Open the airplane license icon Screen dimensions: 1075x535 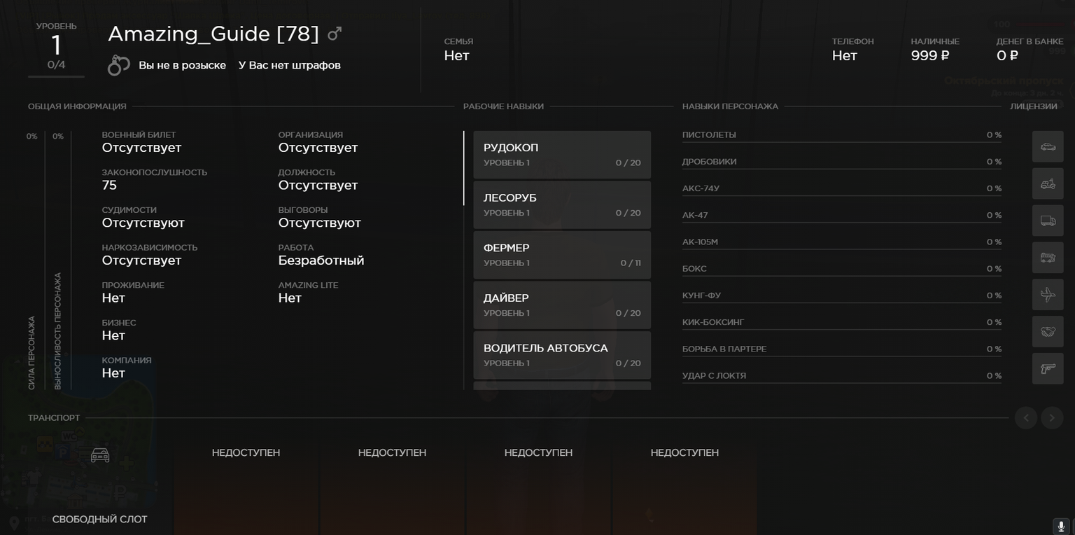[x=1048, y=295]
